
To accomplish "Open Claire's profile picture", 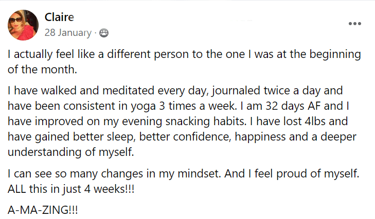I will (23, 25).
